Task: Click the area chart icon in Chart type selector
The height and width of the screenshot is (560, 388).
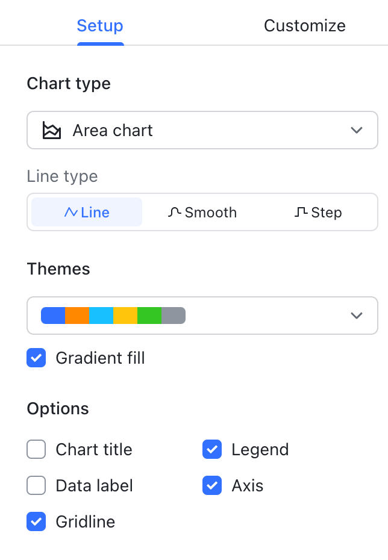Action: [x=52, y=130]
